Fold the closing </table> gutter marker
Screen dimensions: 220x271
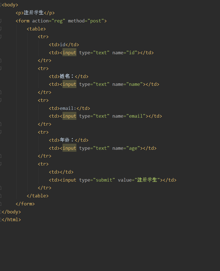tap(1, 196)
